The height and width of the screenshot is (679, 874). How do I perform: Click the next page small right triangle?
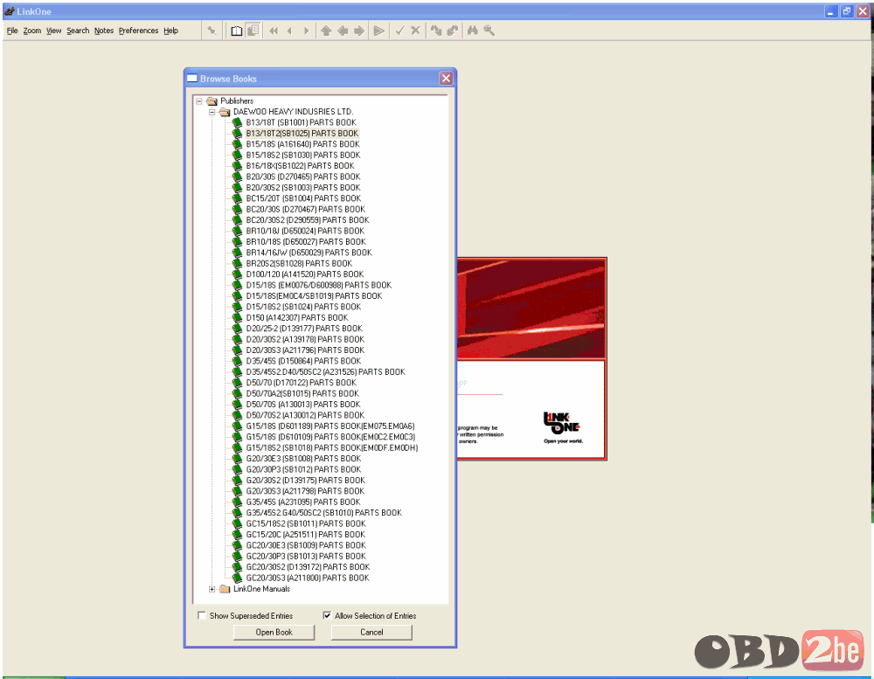tap(306, 31)
